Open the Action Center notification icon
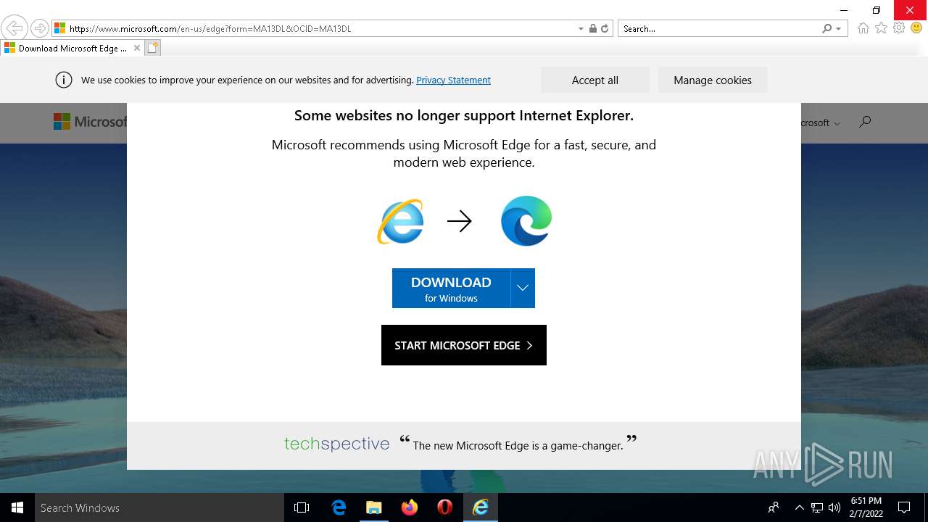This screenshot has height=522, width=928. pos(904,507)
